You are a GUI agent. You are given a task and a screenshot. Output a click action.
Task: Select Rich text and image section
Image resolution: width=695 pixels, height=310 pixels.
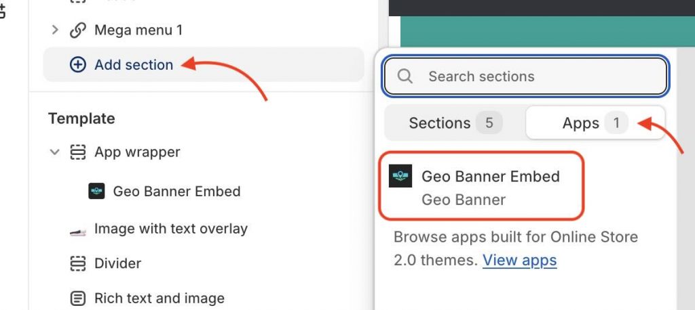(204, 298)
